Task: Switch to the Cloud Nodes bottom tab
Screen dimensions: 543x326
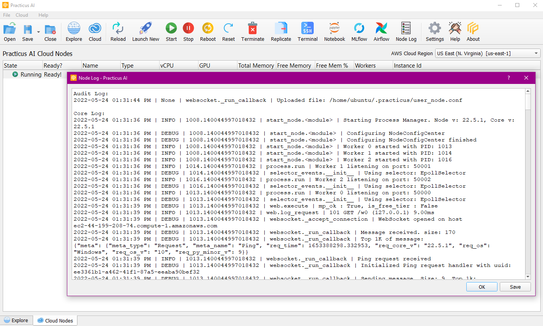Action: click(55, 321)
